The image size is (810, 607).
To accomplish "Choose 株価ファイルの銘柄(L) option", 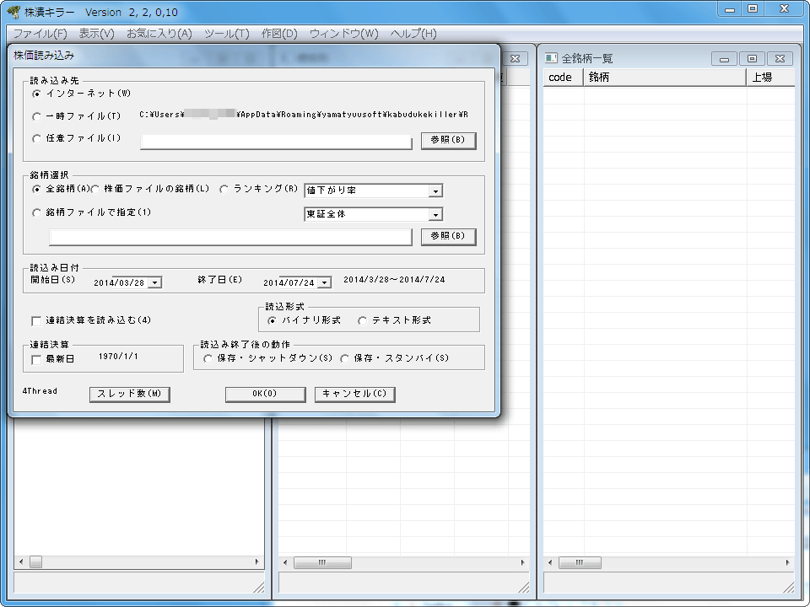I will pos(95,190).
